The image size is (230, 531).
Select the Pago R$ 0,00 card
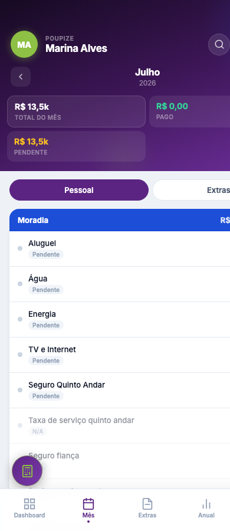(190, 112)
